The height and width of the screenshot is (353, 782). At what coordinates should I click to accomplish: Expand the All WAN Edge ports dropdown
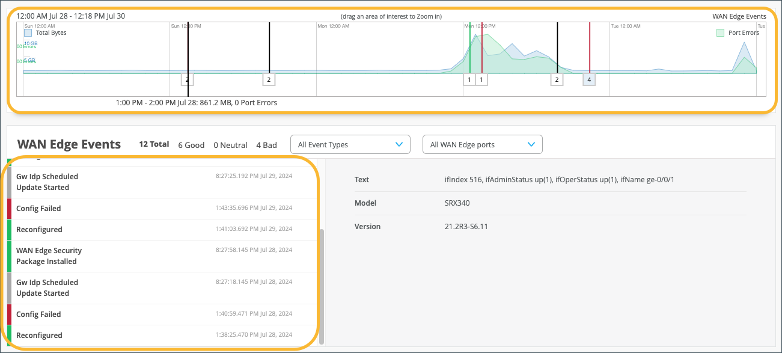(x=482, y=144)
